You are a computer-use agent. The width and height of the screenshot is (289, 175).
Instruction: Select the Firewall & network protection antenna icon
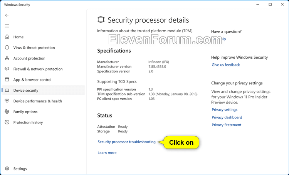7,69
